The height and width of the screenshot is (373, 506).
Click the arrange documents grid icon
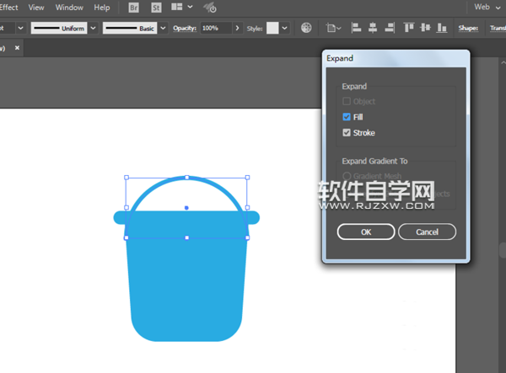(x=177, y=8)
